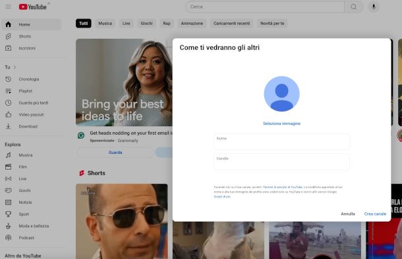Explore Notizie in the sidebar
The width and height of the screenshot is (402, 259).
point(32,202)
